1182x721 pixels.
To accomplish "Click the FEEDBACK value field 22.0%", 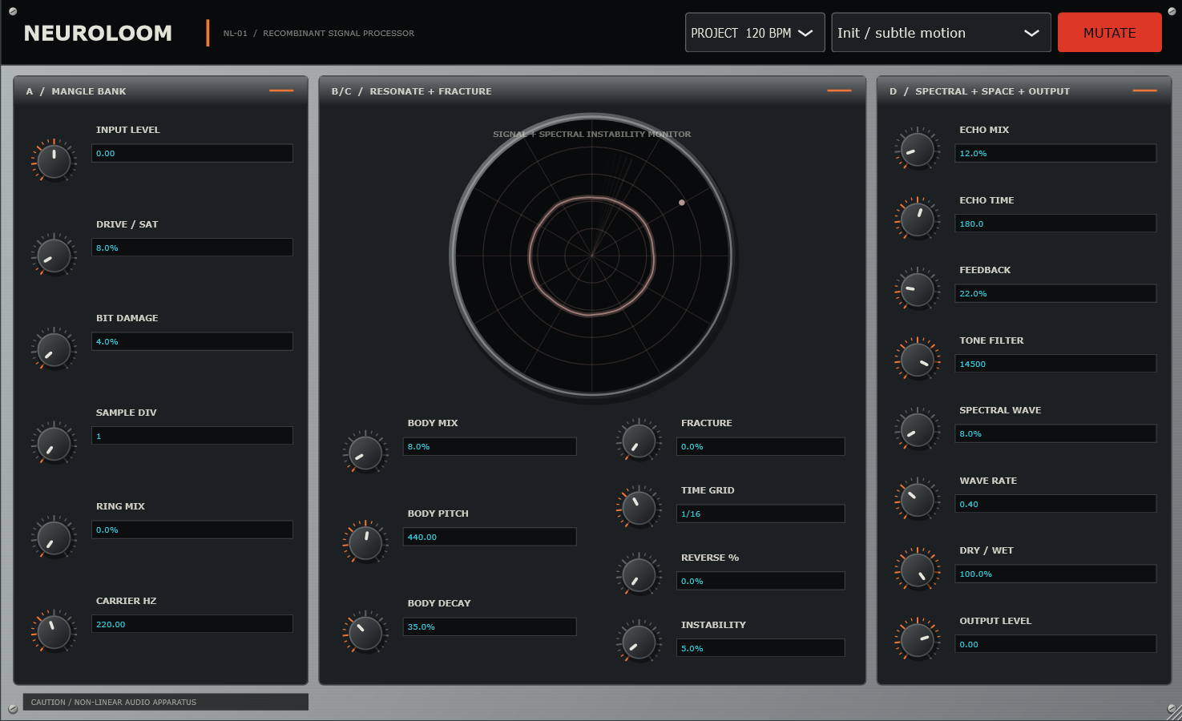I will (1055, 293).
